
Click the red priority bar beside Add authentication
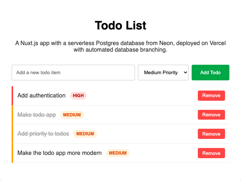(x=12, y=96)
